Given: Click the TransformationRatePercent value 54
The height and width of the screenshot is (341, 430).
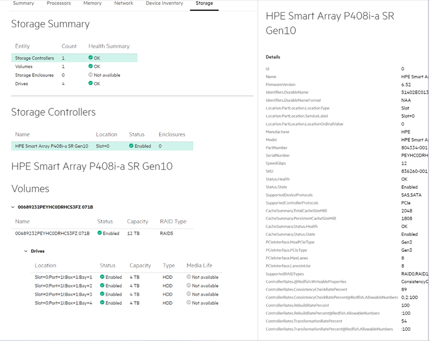Looking at the screenshot, I should (x=404, y=321).
